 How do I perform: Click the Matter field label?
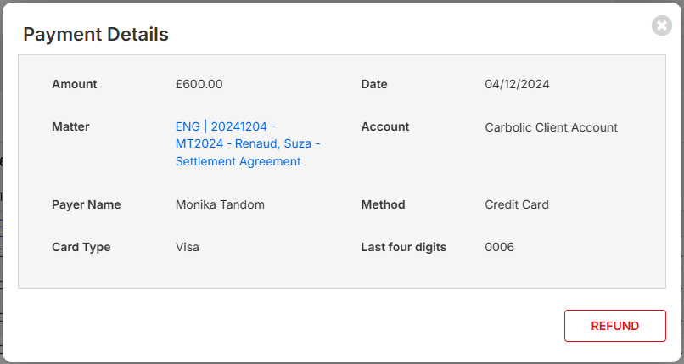click(x=70, y=126)
